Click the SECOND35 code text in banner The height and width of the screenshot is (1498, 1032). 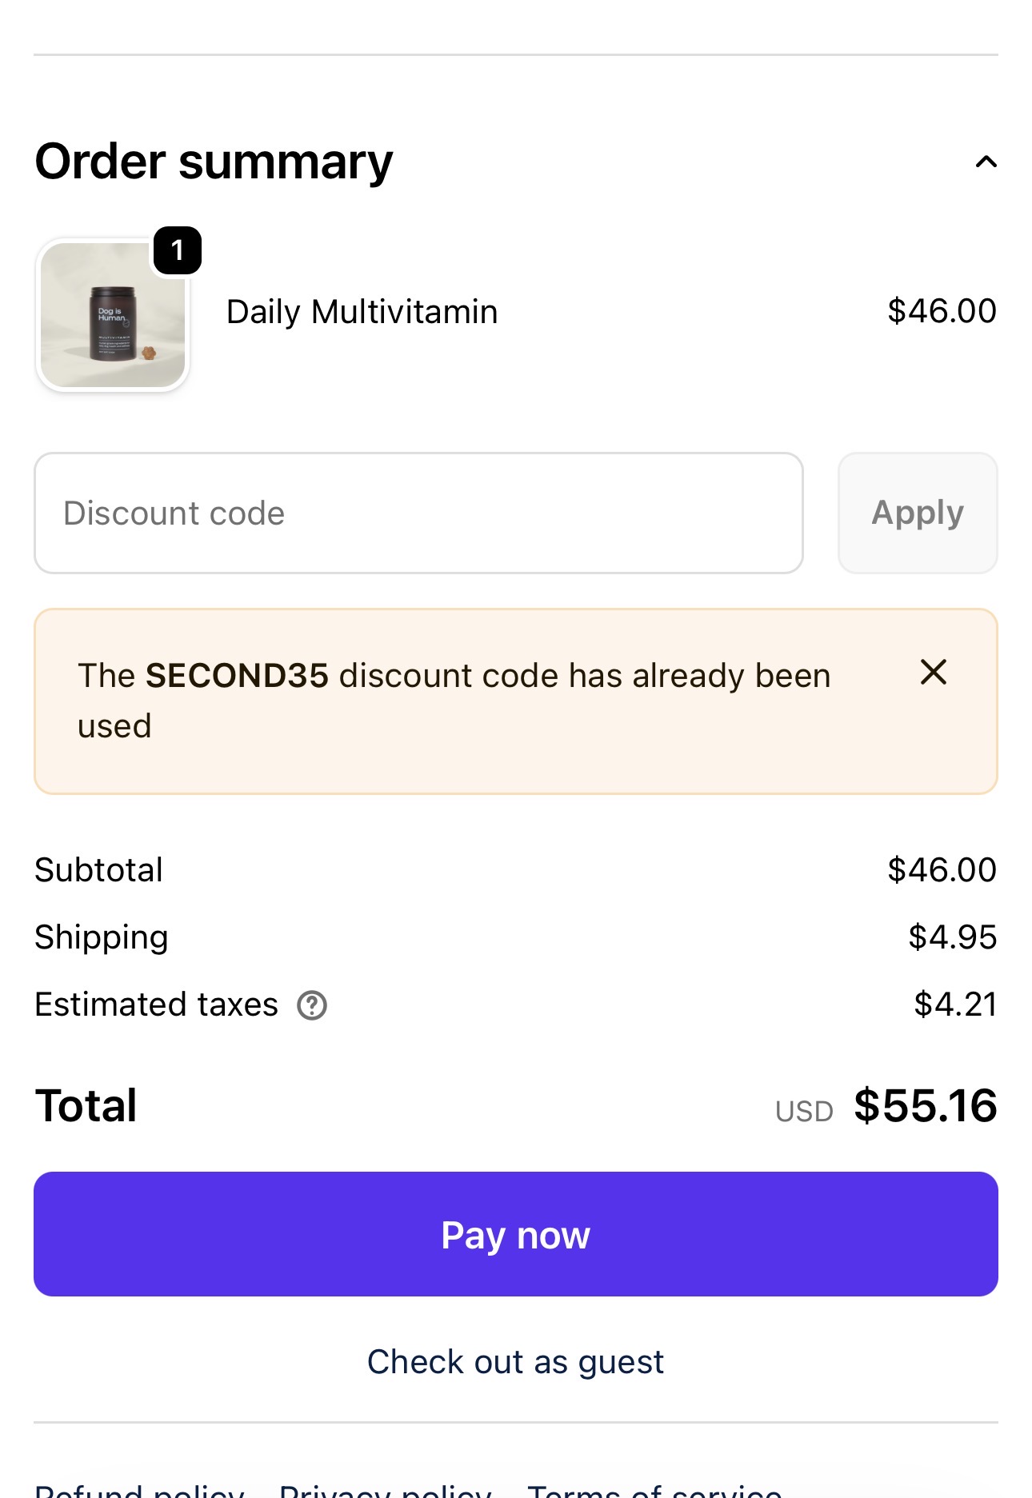pyautogui.click(x=238, y=676)
